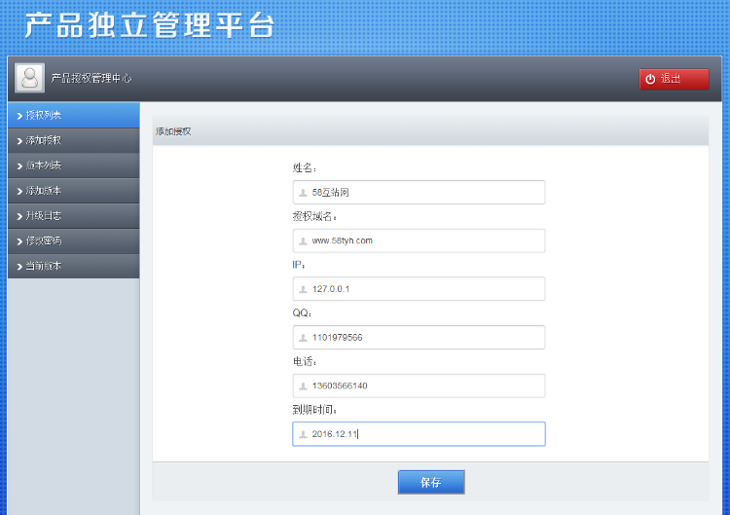Click chevron arrow beside 添加授权

tap(19, 141)
